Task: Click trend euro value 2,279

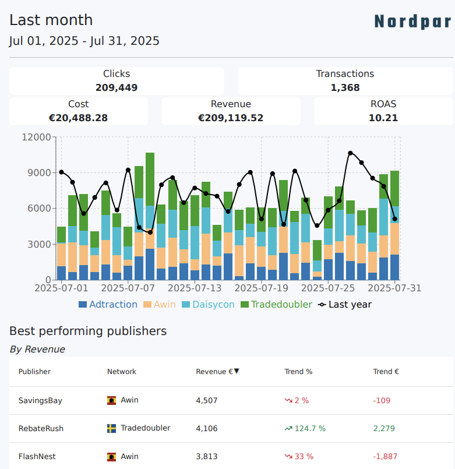Action: pyautogui.click(x=384, y=428)
